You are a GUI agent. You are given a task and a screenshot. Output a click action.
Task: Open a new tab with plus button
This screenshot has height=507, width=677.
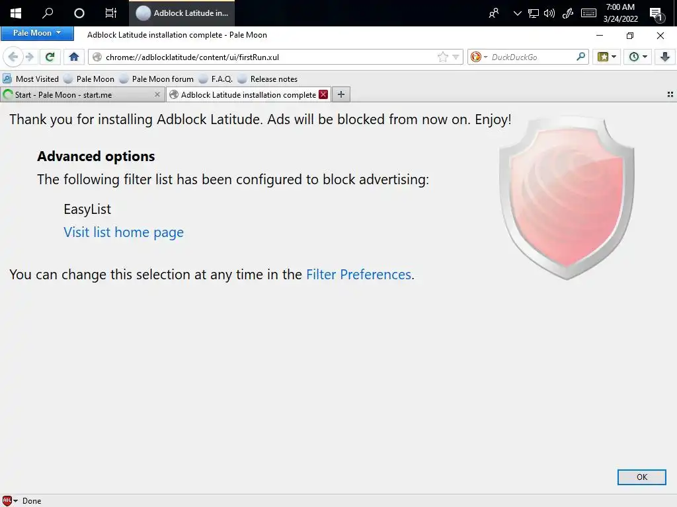pos(341,94)
